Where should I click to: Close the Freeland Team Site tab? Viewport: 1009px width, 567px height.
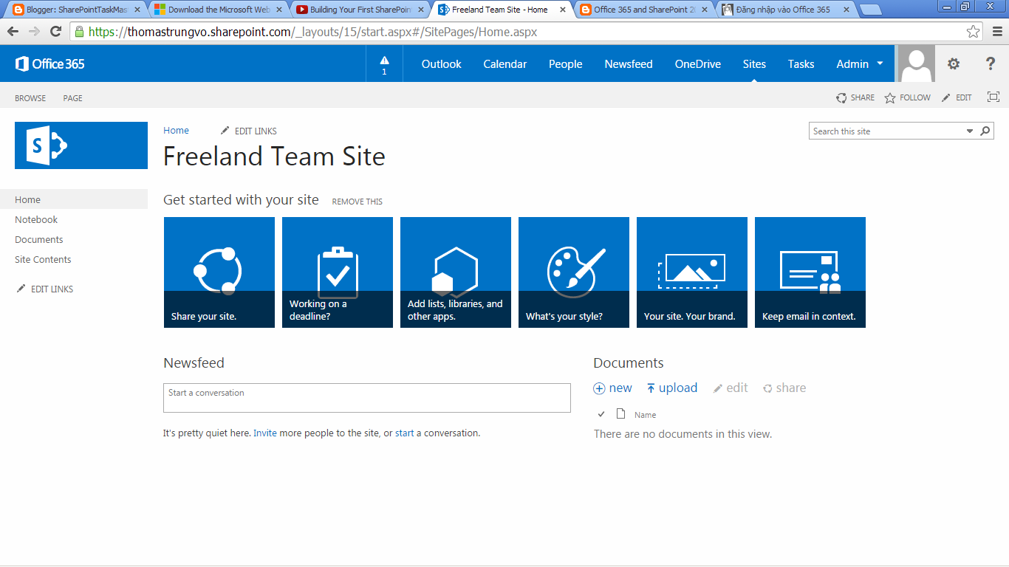click(x=563, y=10)
